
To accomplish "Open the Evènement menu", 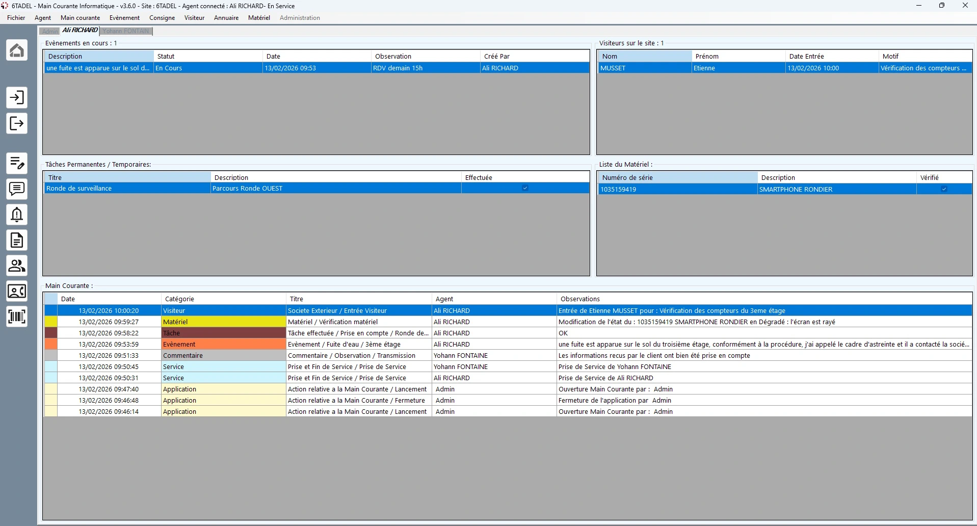I will [124, 18].
